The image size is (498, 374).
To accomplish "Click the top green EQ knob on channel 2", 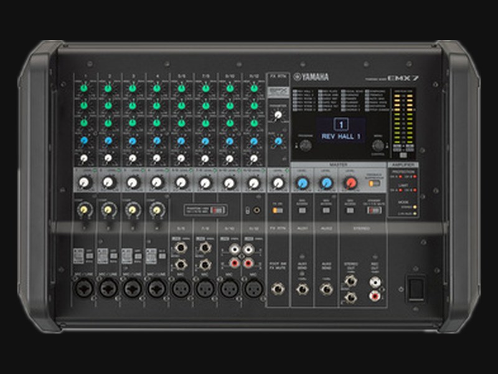I will click(108, 88).
